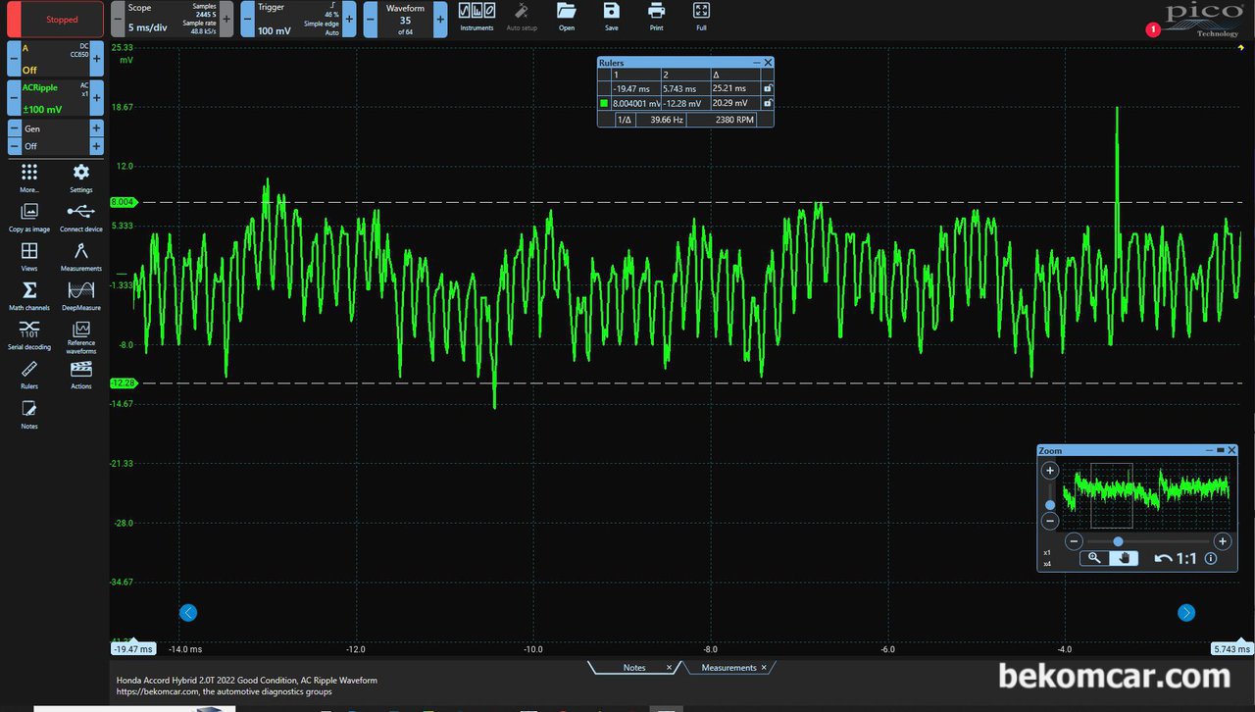Click the Auto setup wand icon
Viewport: 1255px width, 712px height.
522,15
